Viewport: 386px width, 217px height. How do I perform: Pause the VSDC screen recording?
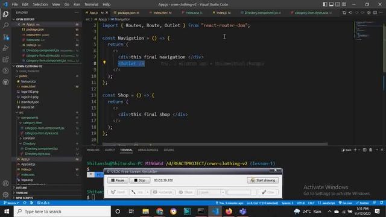tap(118, 180)
